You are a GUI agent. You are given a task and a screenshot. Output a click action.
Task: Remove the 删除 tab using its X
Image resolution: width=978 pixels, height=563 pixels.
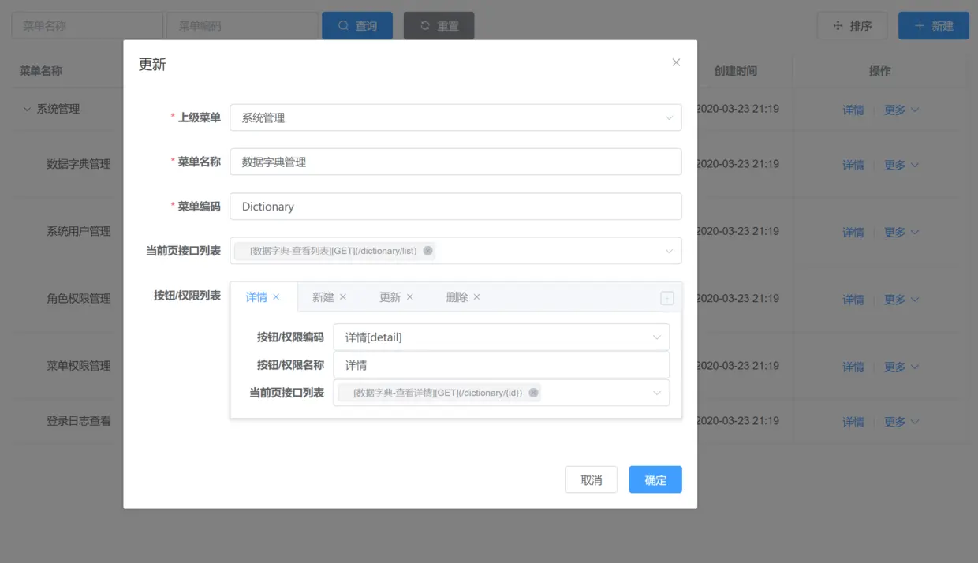coord(477,297)
